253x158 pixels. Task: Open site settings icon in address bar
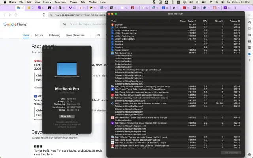pos(51,15)
